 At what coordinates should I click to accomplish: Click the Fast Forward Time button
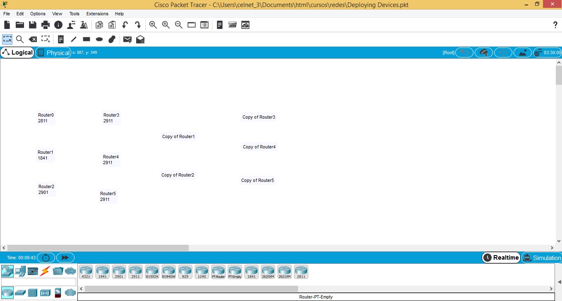tap(65, 258)
